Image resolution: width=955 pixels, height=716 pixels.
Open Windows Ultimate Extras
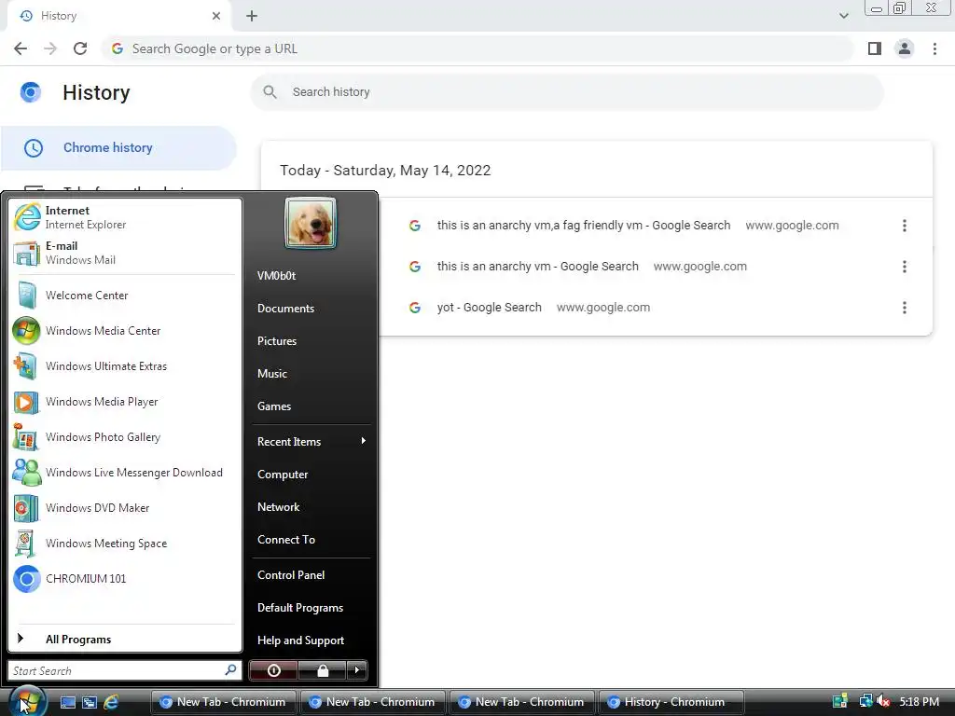125,365
